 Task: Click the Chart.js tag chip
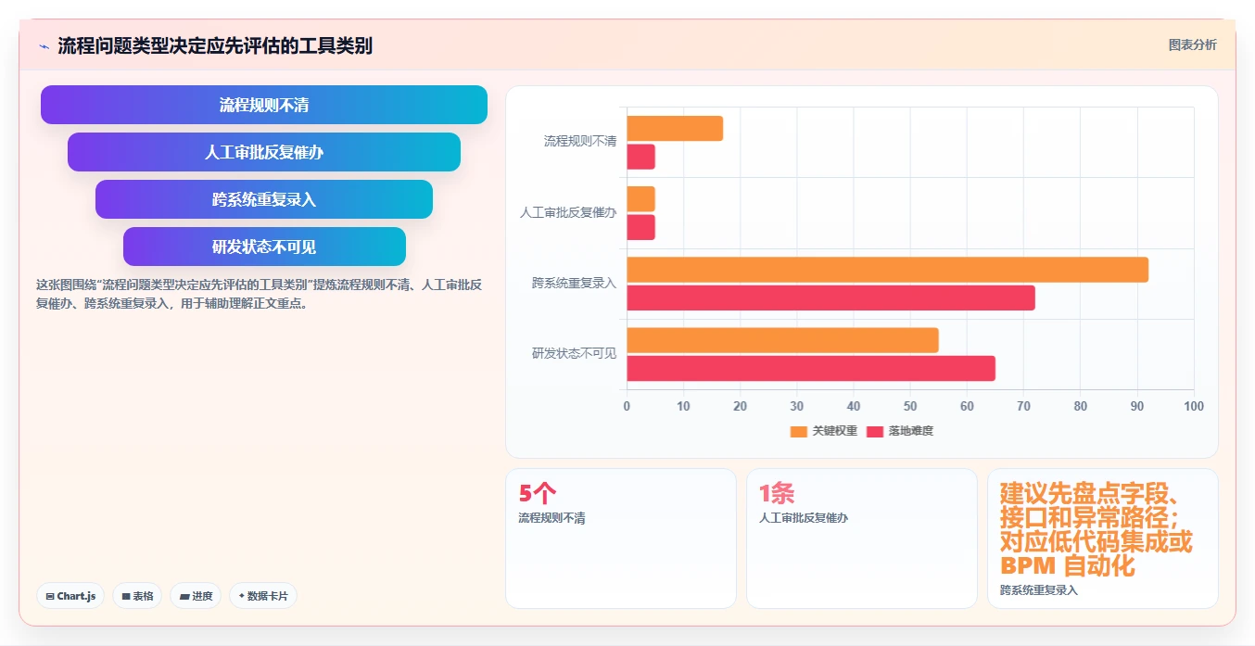point(70,596)
